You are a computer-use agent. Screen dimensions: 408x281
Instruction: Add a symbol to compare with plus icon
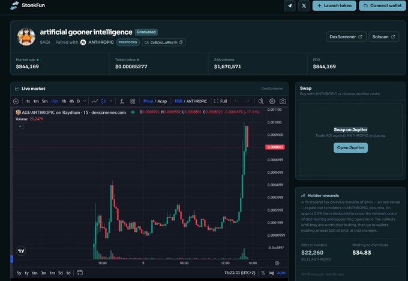click(16, 101)
